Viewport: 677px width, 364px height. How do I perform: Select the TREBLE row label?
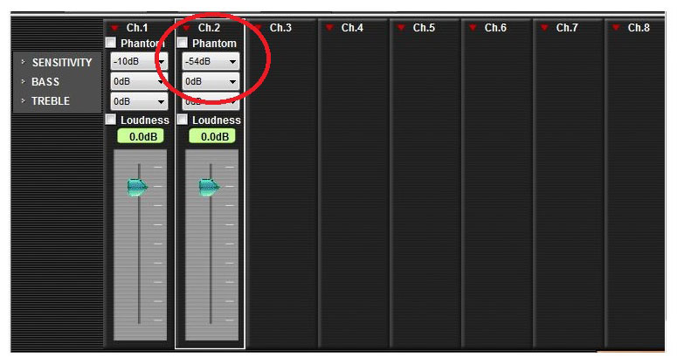[51, 101]
